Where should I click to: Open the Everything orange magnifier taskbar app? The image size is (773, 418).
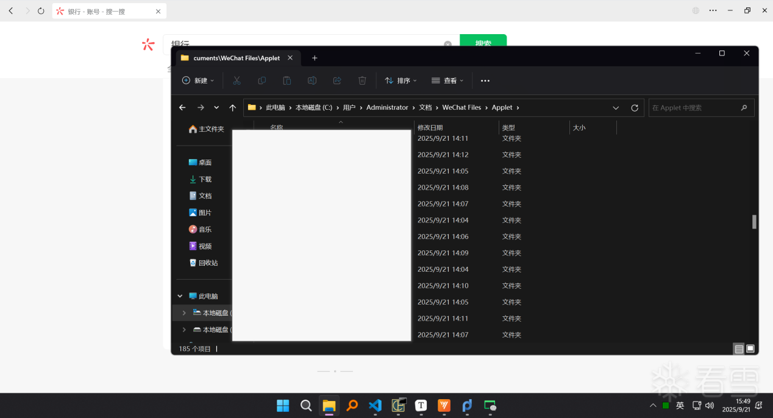[x=352, y=405]
